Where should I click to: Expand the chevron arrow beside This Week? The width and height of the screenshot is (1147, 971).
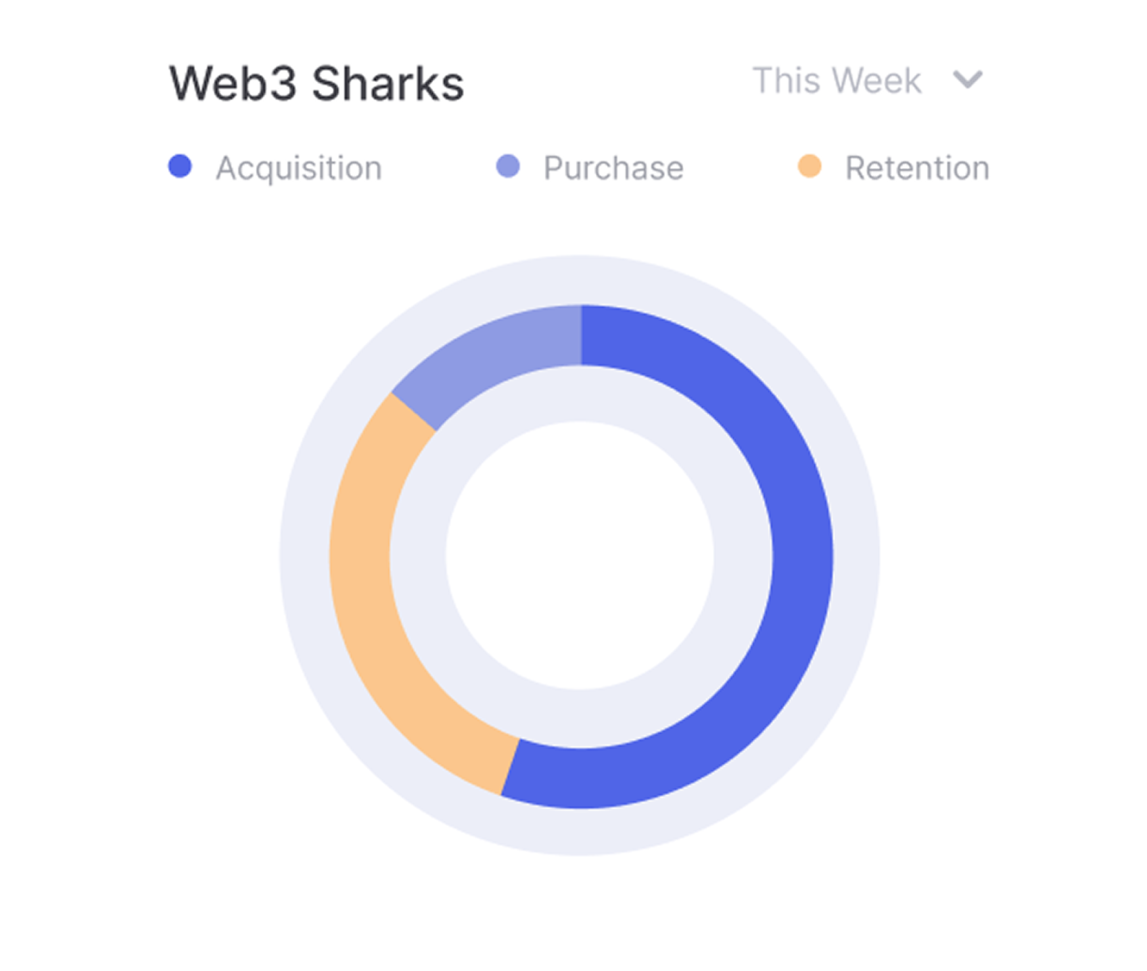click(x=968, y=80)
